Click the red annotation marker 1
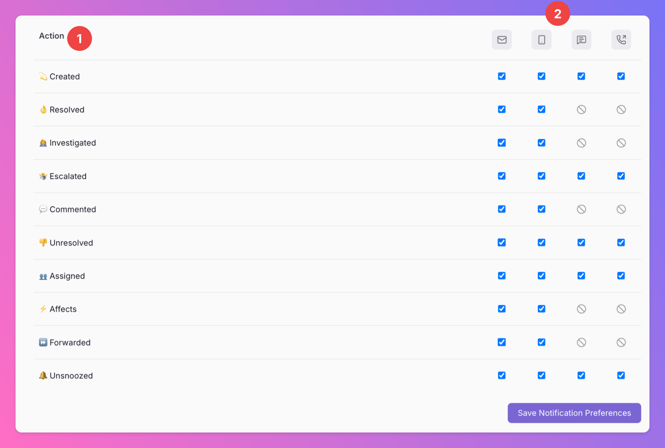This screenshot has height=448, width=665. click(80, 38)
